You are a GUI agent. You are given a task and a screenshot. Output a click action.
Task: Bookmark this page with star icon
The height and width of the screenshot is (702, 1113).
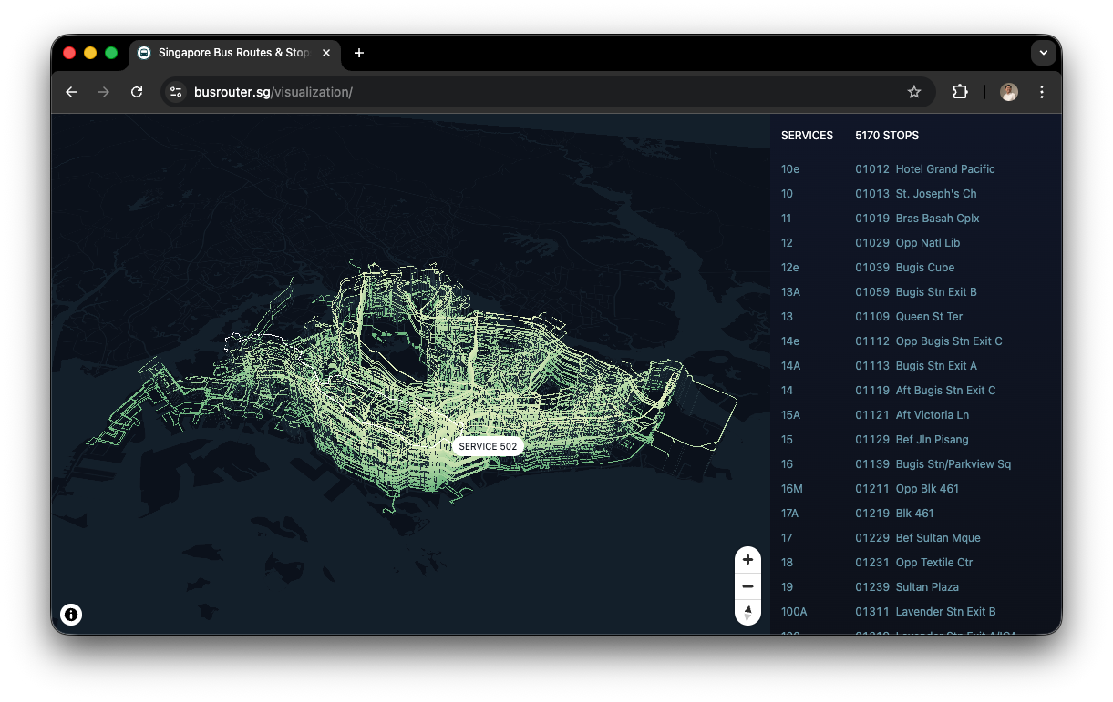(x=914, y=92)
